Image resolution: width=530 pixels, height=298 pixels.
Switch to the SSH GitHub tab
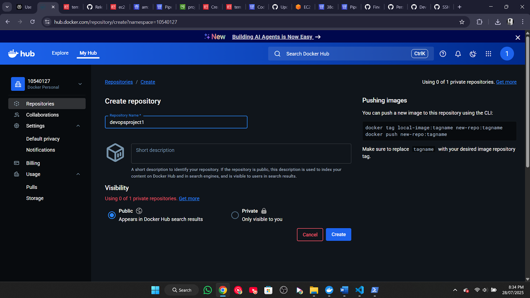(x=442, y=7)
